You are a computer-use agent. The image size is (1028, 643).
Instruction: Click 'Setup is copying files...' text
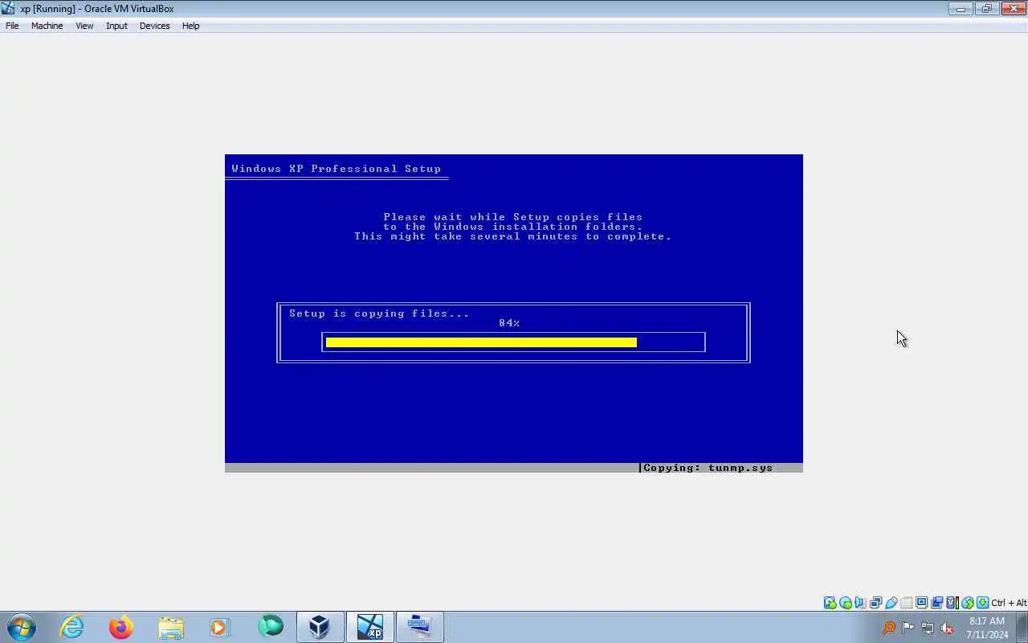[379, 313]
